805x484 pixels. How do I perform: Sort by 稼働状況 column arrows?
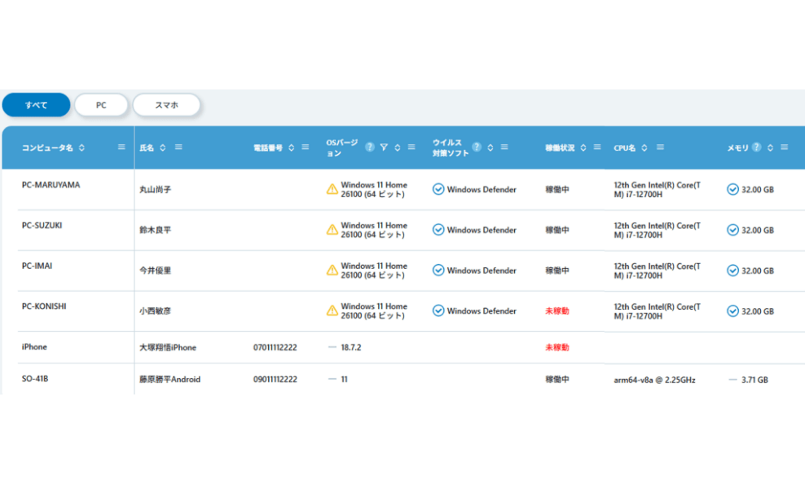(583, 147)
